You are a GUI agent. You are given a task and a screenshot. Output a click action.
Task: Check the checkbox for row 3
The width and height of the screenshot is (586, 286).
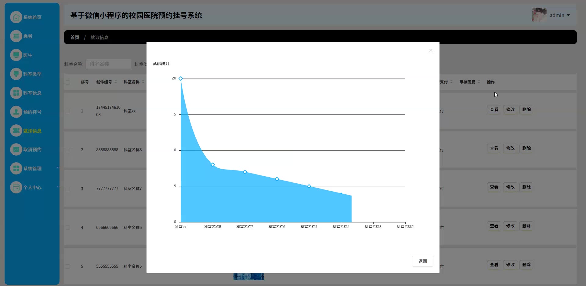click(x=68, y=189)
